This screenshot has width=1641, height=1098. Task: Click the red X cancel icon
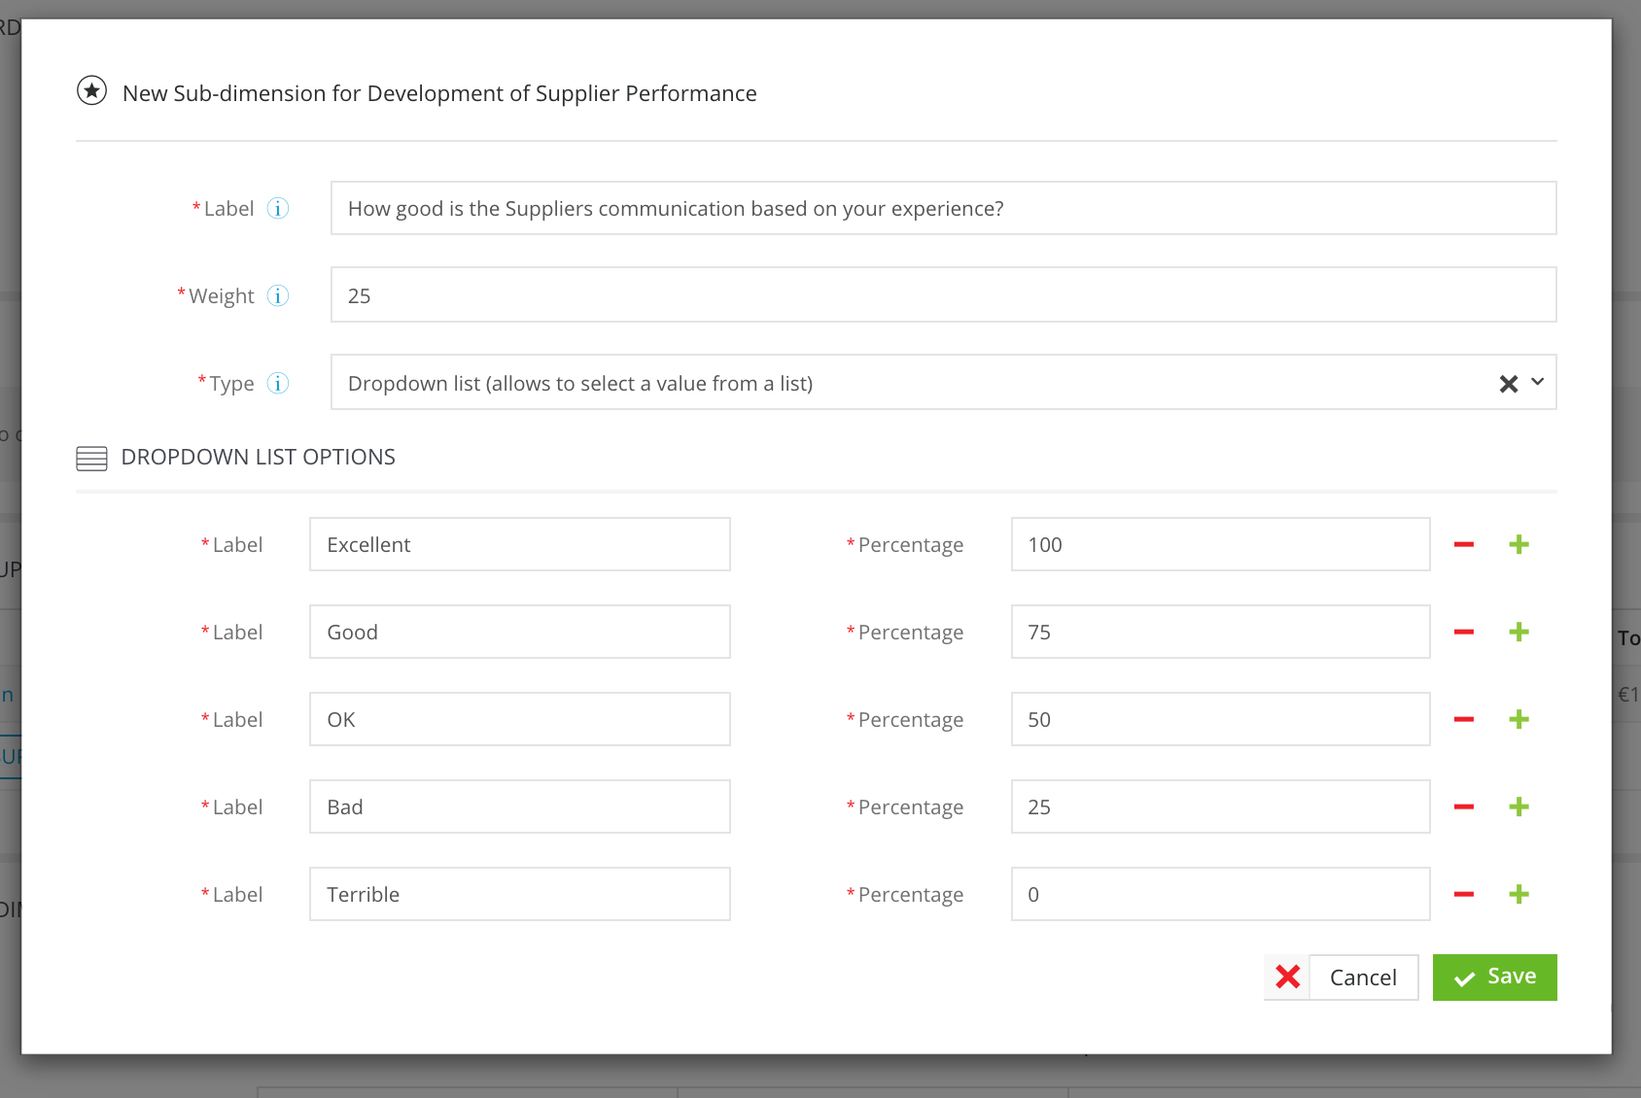pos(1287,978)
